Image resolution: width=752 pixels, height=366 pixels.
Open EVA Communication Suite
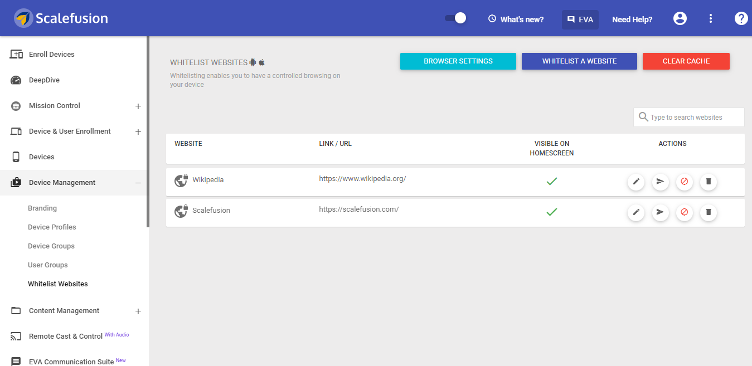[x=72, y=362]
